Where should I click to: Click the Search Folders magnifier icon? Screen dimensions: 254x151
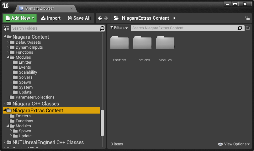click(x=102, y=28)
